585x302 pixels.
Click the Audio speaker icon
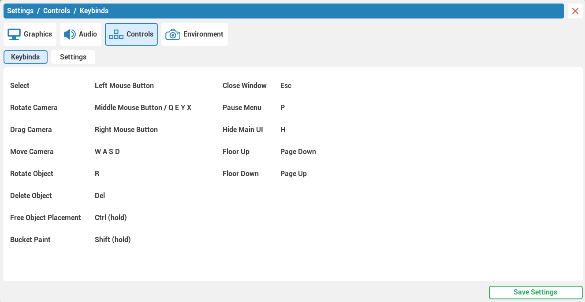[x=70, y=34]
